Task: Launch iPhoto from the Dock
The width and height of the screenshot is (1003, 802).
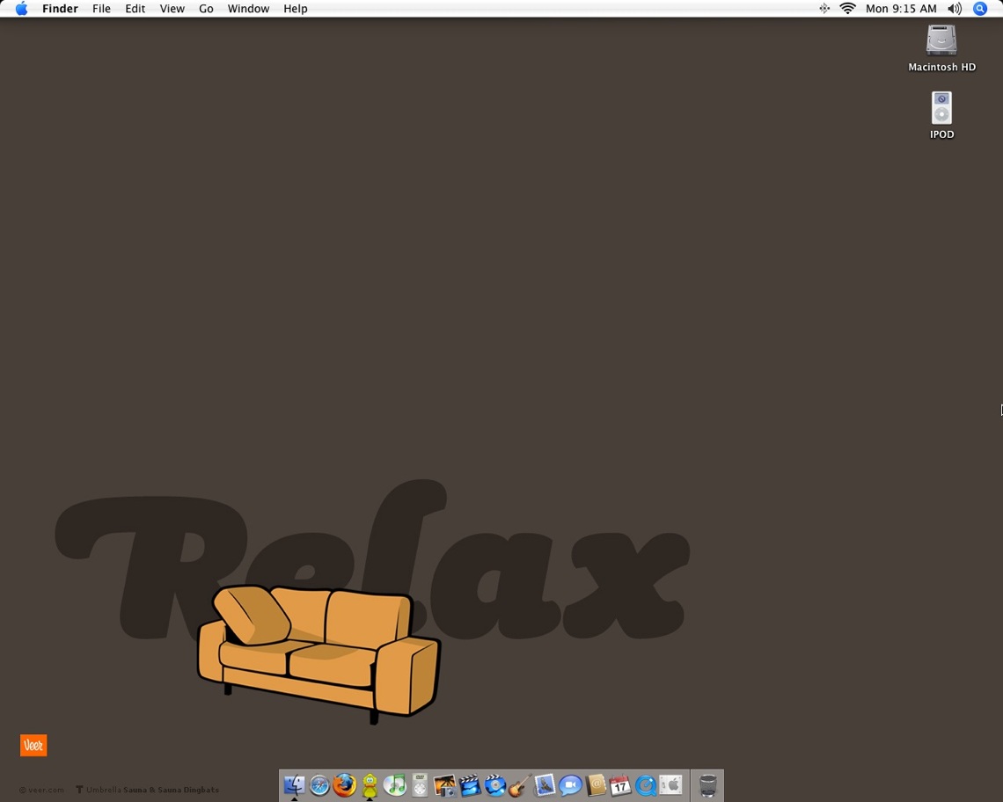Action: pos(444,785)
